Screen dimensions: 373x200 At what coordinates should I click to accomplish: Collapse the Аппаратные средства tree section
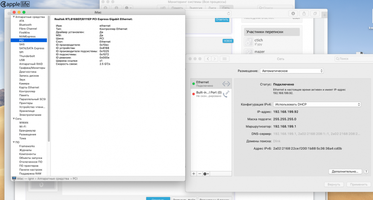click(x=14, y=17)
